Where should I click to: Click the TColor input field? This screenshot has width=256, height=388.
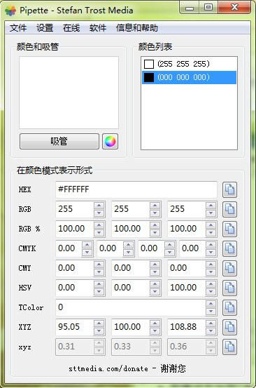[131, 307]
